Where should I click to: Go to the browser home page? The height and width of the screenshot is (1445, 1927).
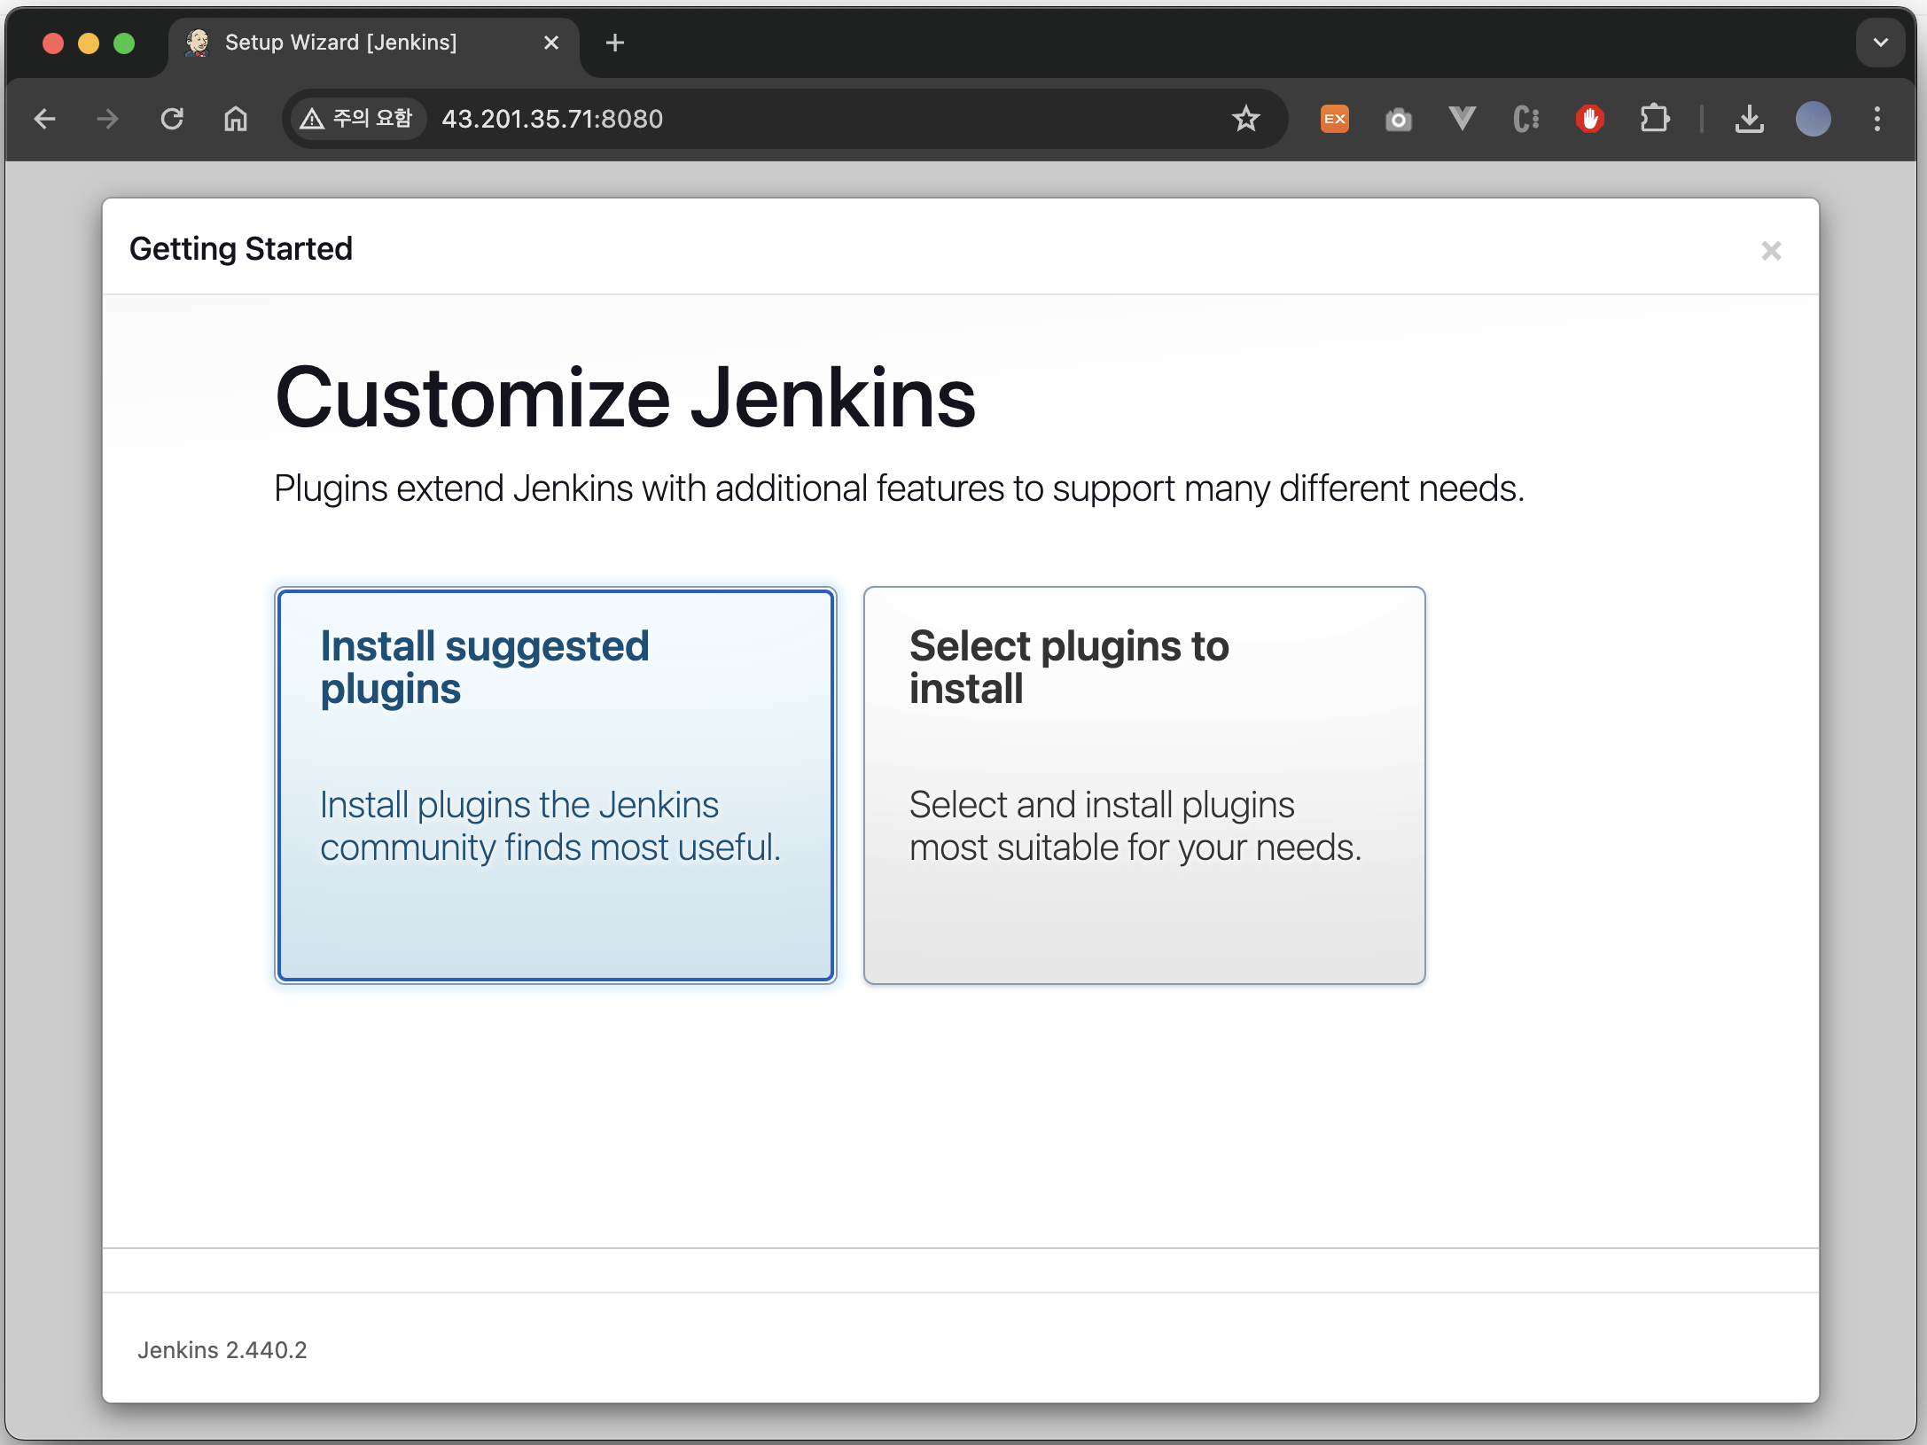coord(236,119)
